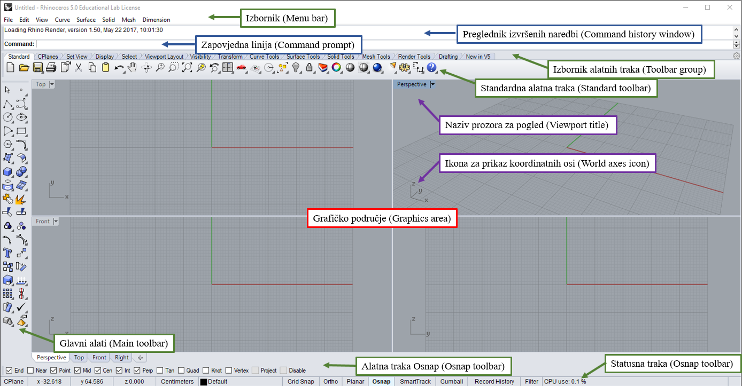Select the Box solid tool
The image size is (742, 386).
[x=8, y=172]
